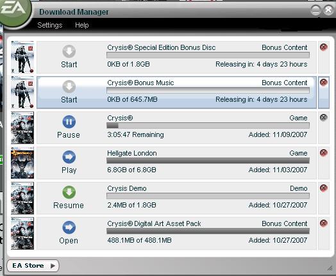Pause the Crysis game download

tap(69, 122)
